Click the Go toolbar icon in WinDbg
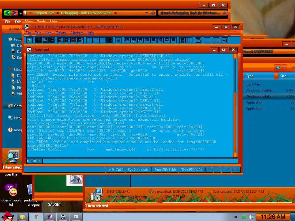Screen dimensions: 295x221 click(60, 40)
